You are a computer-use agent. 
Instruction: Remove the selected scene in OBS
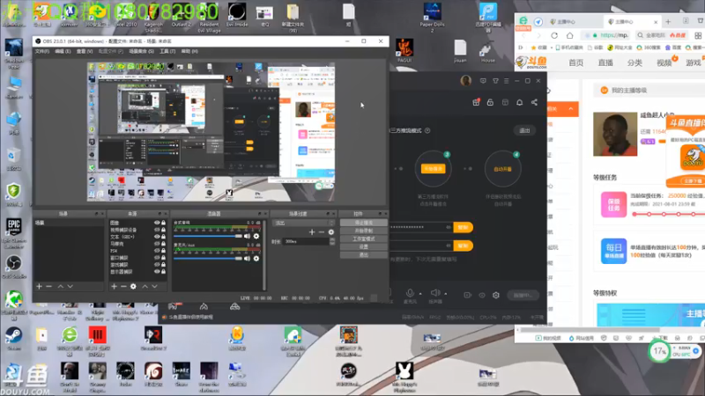(49, 287)
